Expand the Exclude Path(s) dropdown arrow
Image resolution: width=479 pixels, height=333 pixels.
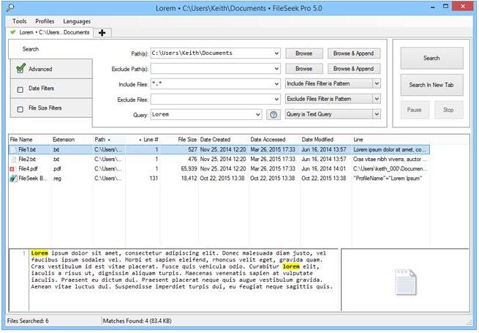click(x=276, y=69)
